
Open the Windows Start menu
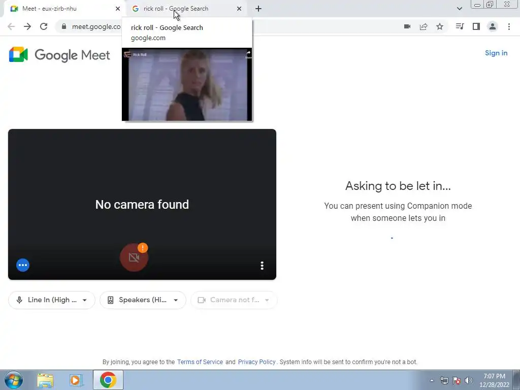point(13,380)
